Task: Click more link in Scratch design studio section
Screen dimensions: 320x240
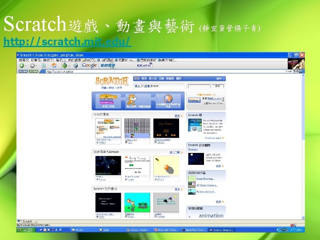Action: [x=177, y=189]
